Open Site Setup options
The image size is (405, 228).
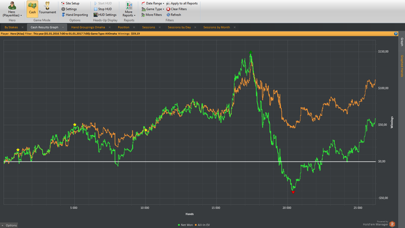pos(70,3)
